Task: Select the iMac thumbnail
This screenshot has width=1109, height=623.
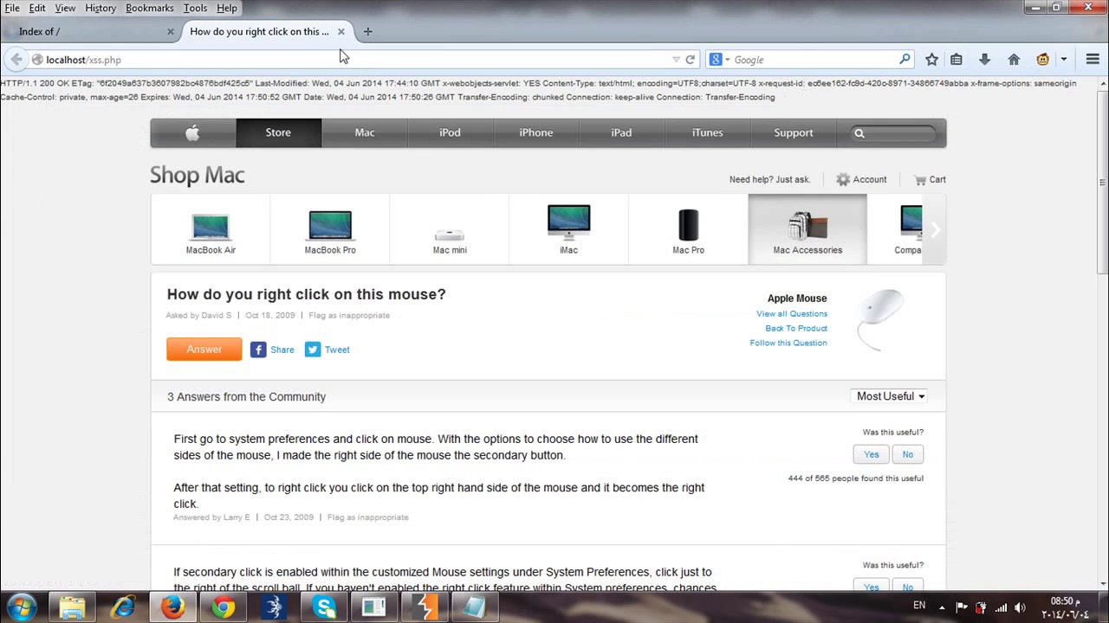Action: point(568,229)
